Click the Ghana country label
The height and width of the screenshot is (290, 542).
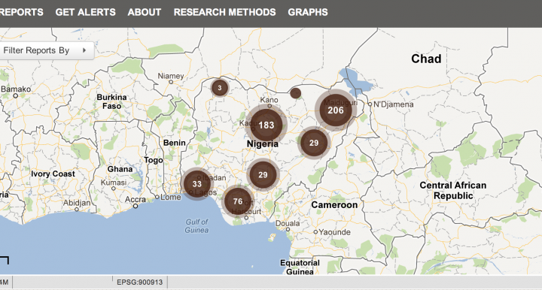point(120,169)
